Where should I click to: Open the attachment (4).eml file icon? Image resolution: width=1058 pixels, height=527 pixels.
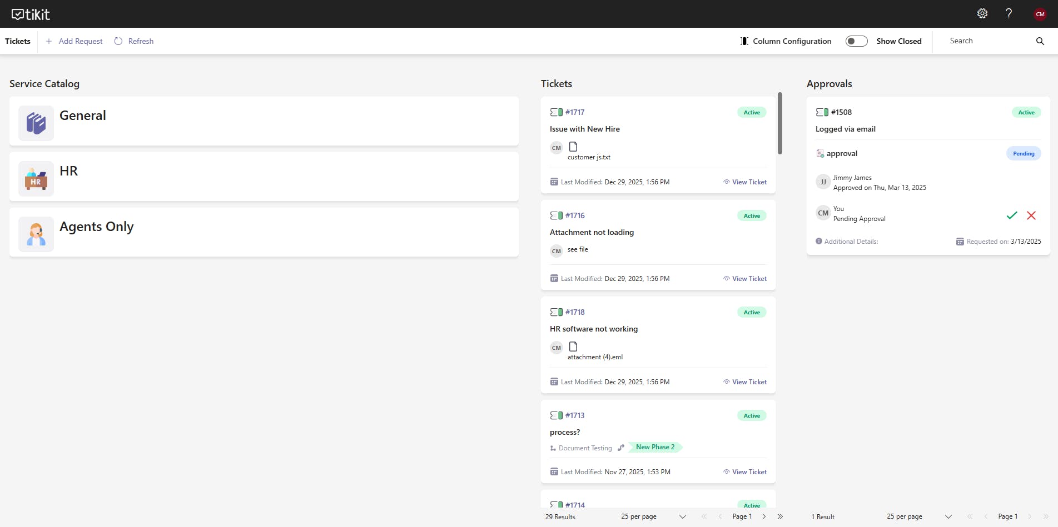pos(573,347)
